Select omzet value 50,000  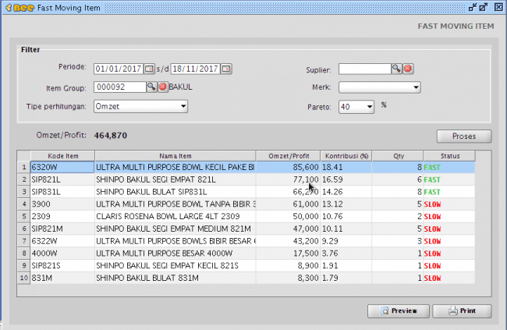(288, 216)
